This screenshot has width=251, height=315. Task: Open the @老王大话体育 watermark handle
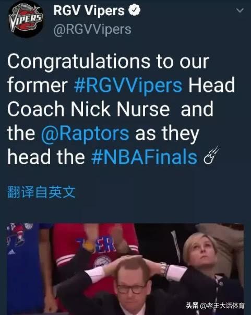click(222, 306)
